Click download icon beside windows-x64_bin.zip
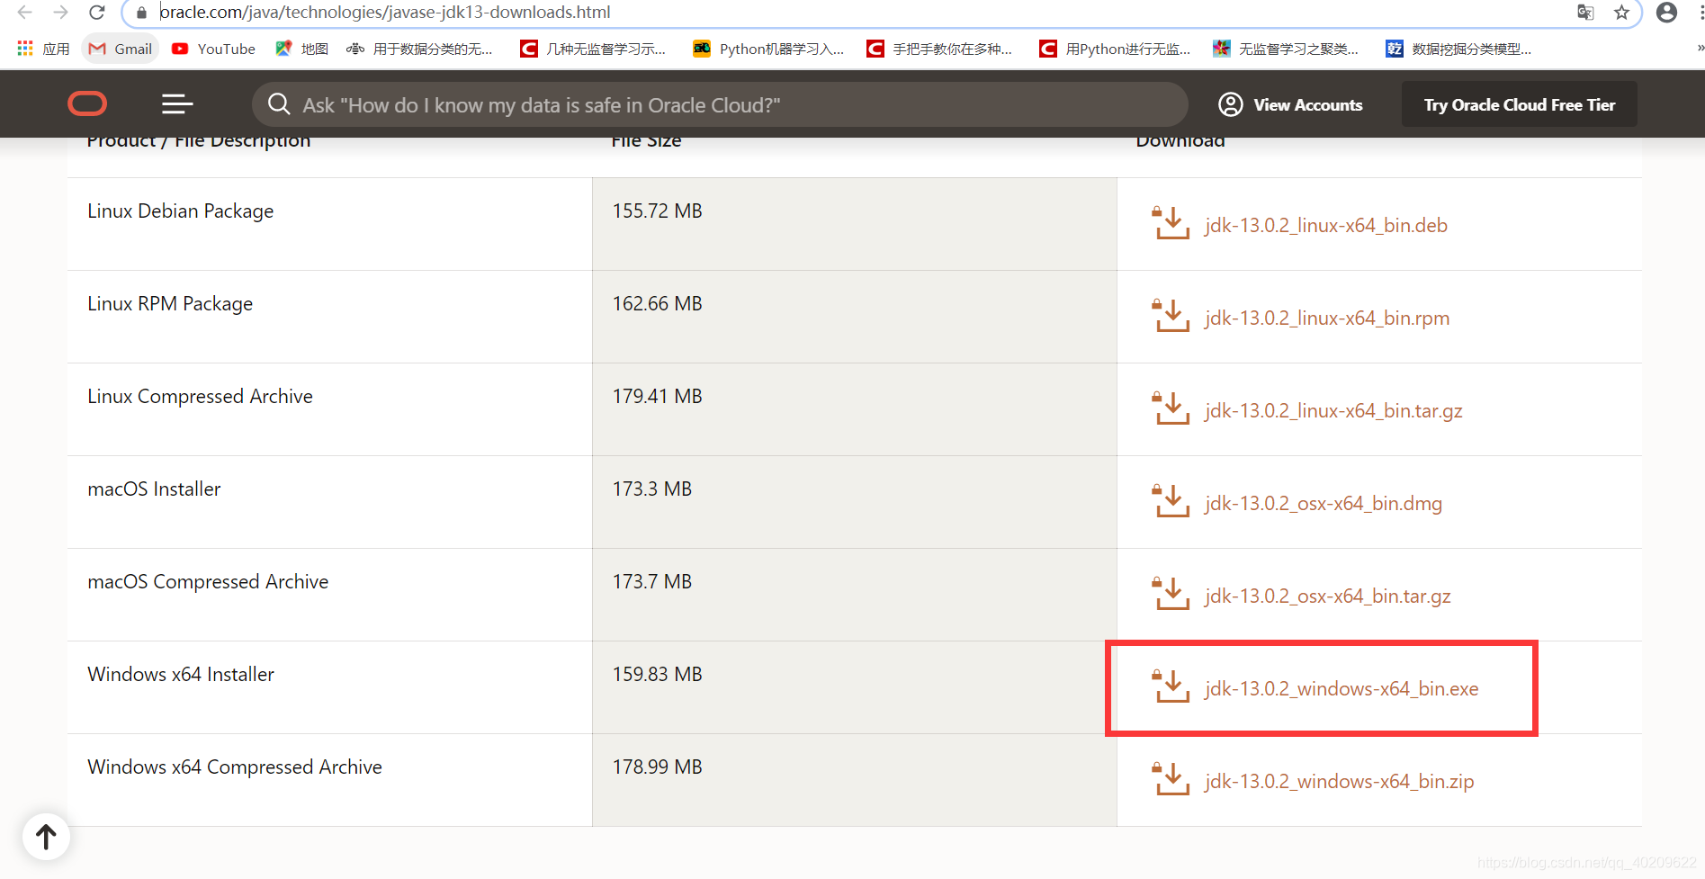This screenshot has width=1705, height=879. click(x=1171, y=779)
